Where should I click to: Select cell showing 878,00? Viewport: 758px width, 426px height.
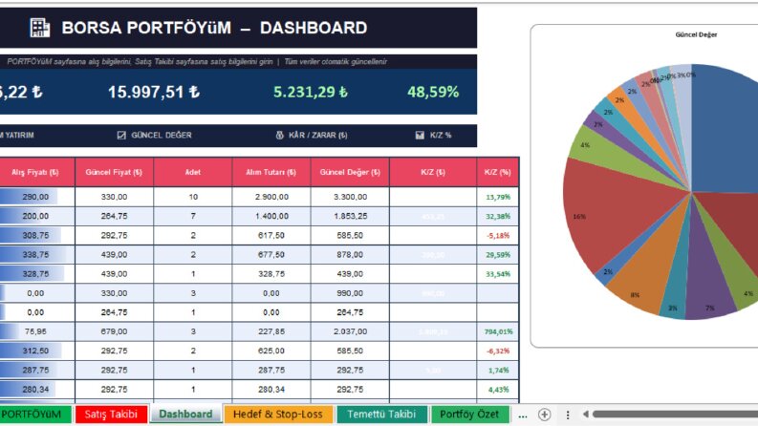(350, 254)
